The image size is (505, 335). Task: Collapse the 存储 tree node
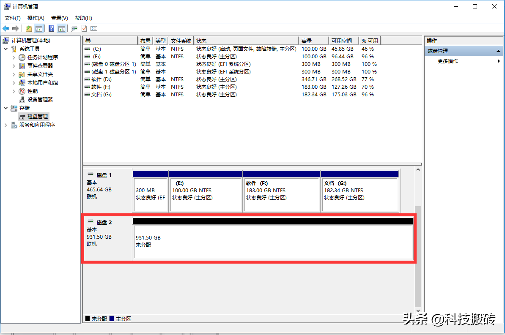point(6,108)
